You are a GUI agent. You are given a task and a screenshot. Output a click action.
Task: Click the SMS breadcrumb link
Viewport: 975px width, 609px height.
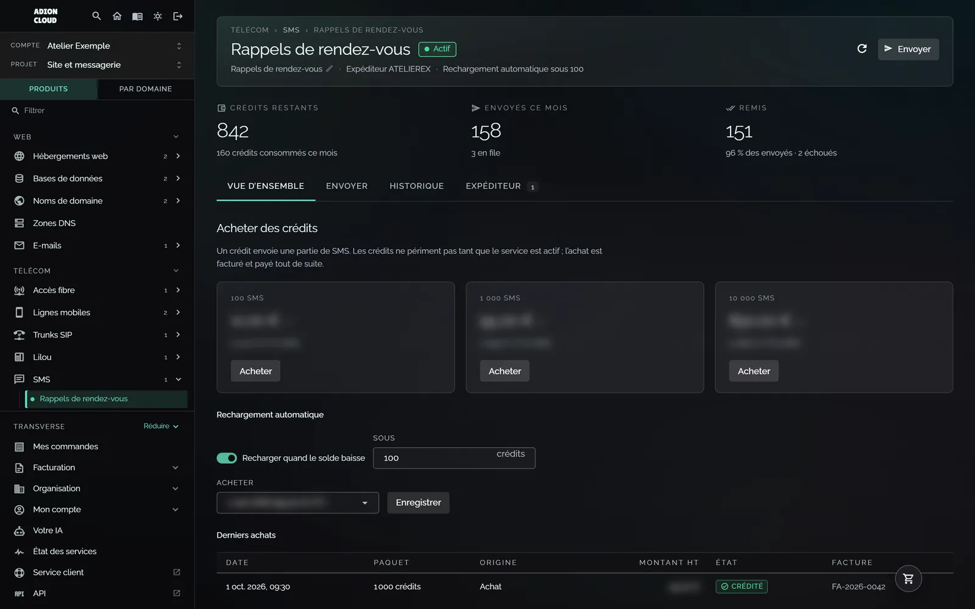[291, 30]
